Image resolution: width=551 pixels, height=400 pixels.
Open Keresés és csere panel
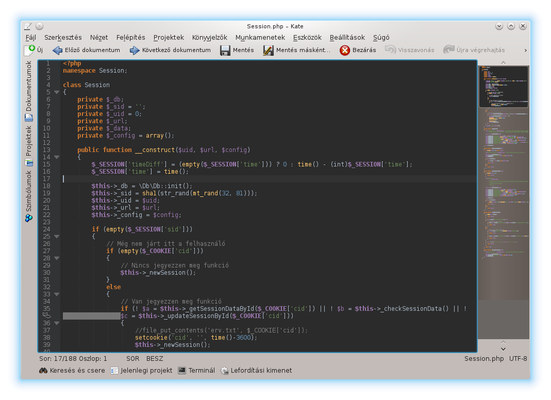tap(72, 371)
